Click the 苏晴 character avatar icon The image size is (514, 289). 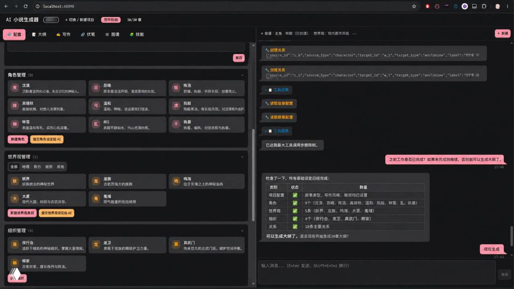point(96,88)
